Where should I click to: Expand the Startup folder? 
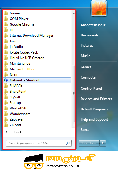pos(37,103)
